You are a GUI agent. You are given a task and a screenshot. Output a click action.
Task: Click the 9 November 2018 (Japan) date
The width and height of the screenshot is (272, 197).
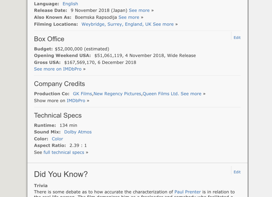point(99,10)
